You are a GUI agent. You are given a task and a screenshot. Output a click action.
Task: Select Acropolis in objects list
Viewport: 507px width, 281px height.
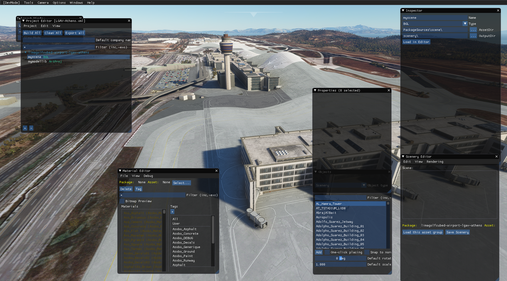(351, 217)
